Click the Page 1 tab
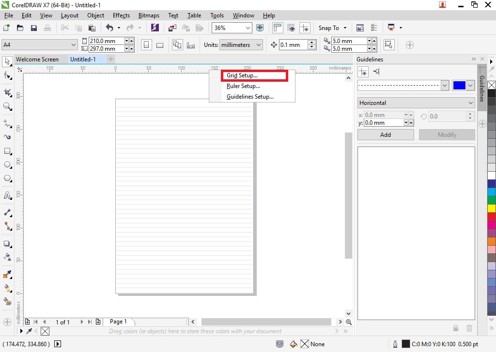 [118, 322]
